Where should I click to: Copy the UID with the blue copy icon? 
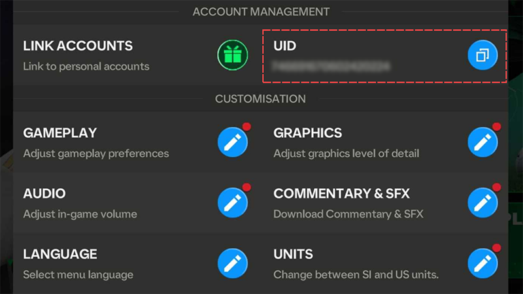point(482,55)
